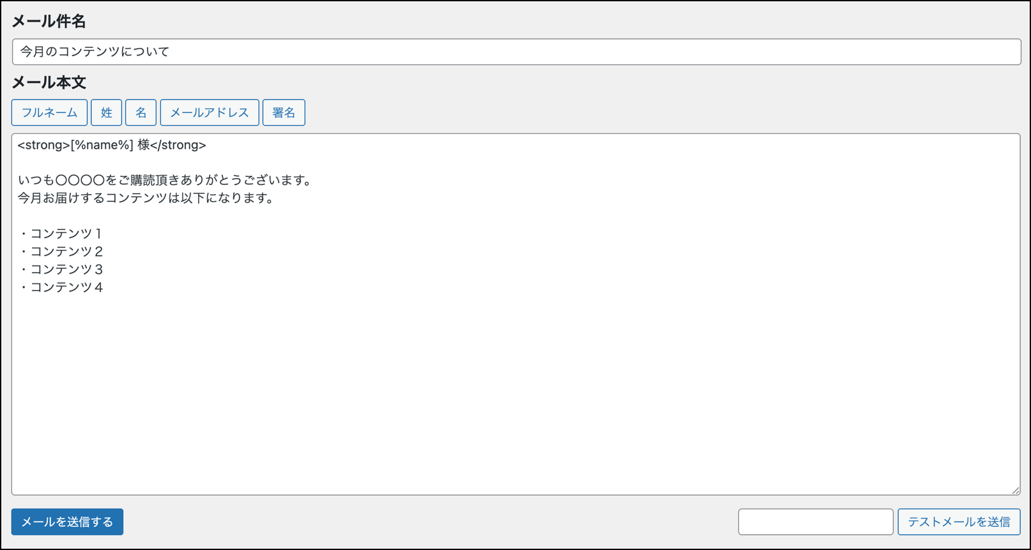
Task: Place cursor on the コンテンツ２ line
Action: point(61,252)
